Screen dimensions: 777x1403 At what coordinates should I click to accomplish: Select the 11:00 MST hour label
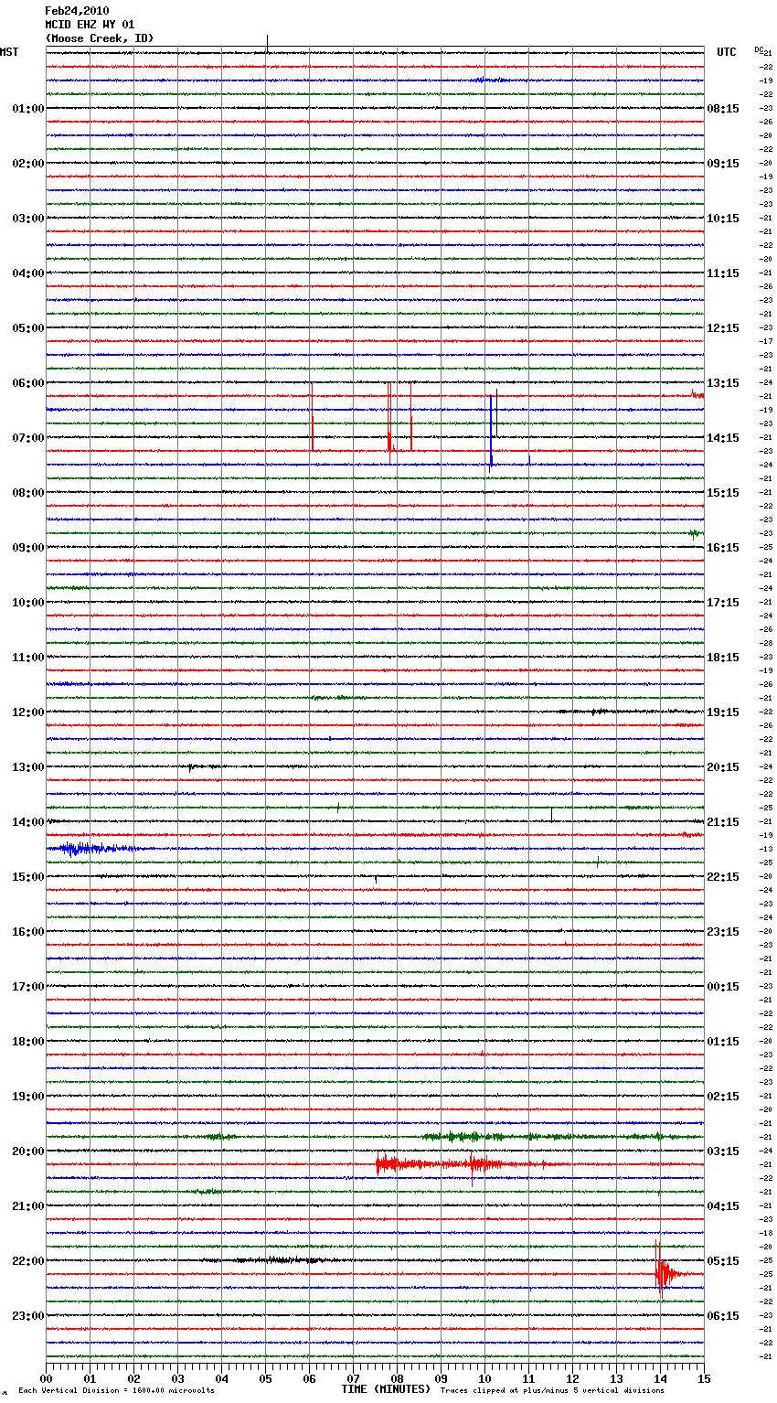point(28,658)
